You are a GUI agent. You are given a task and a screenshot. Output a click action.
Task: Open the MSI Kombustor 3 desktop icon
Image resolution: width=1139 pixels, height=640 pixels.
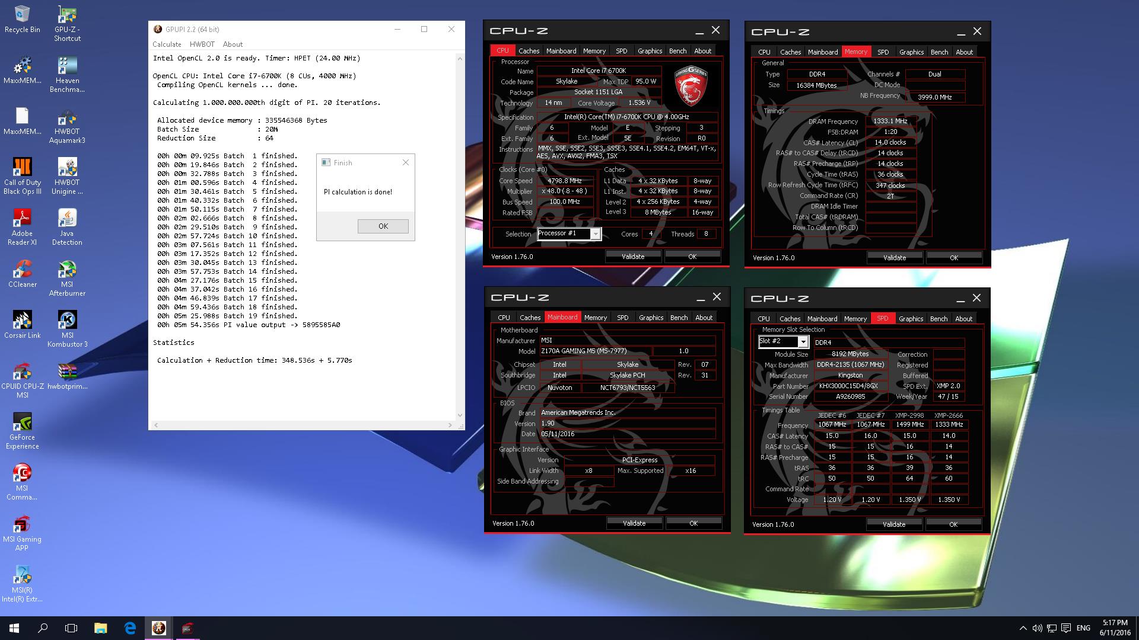(x=67, y=329)
